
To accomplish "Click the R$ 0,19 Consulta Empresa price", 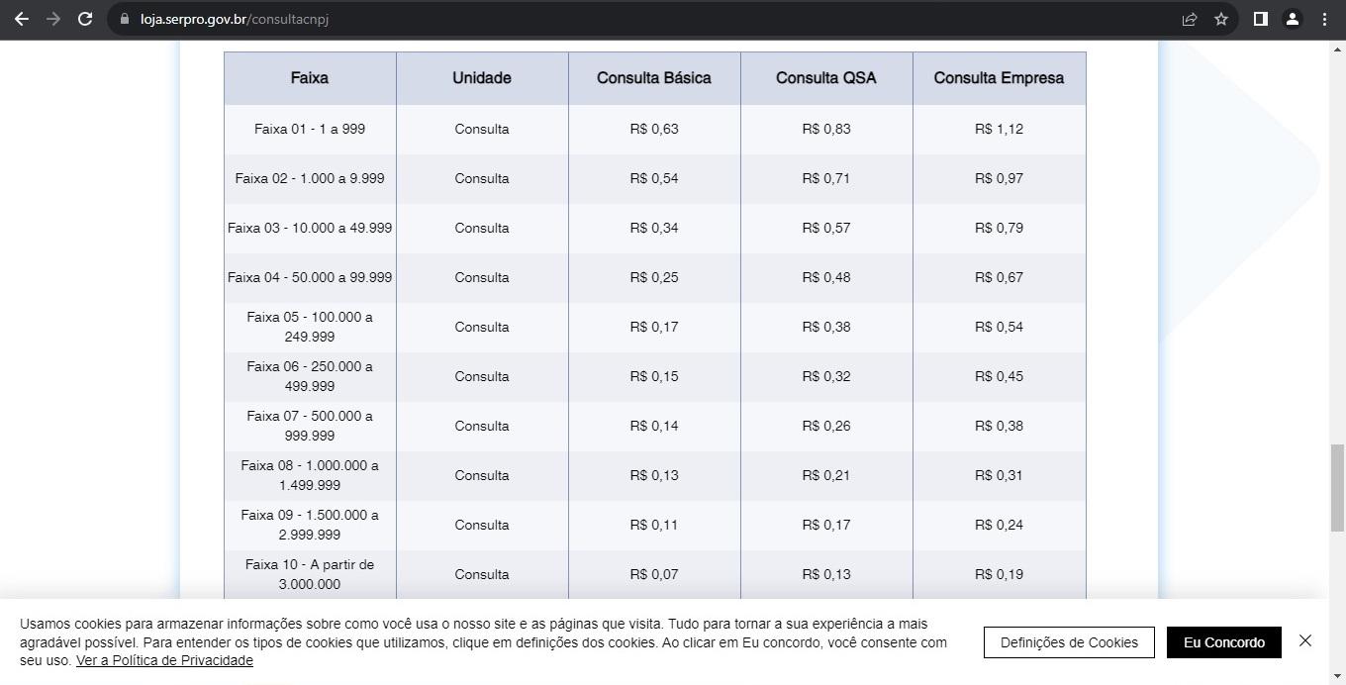I will click(999, 574).
